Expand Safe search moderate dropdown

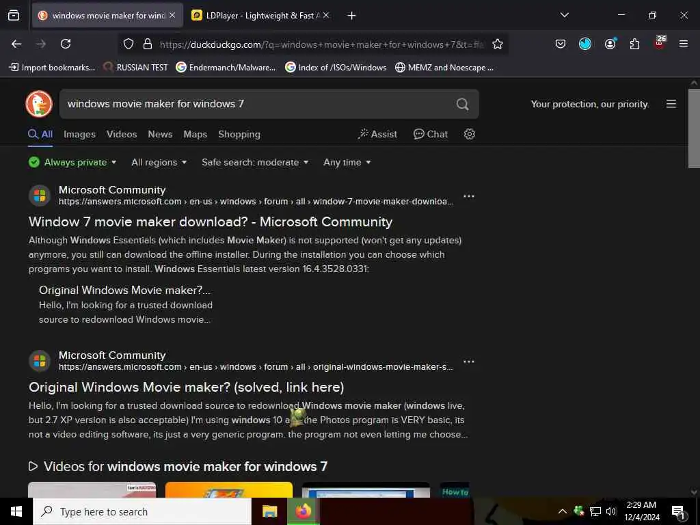pyautogui.click(x=255, y=162)
